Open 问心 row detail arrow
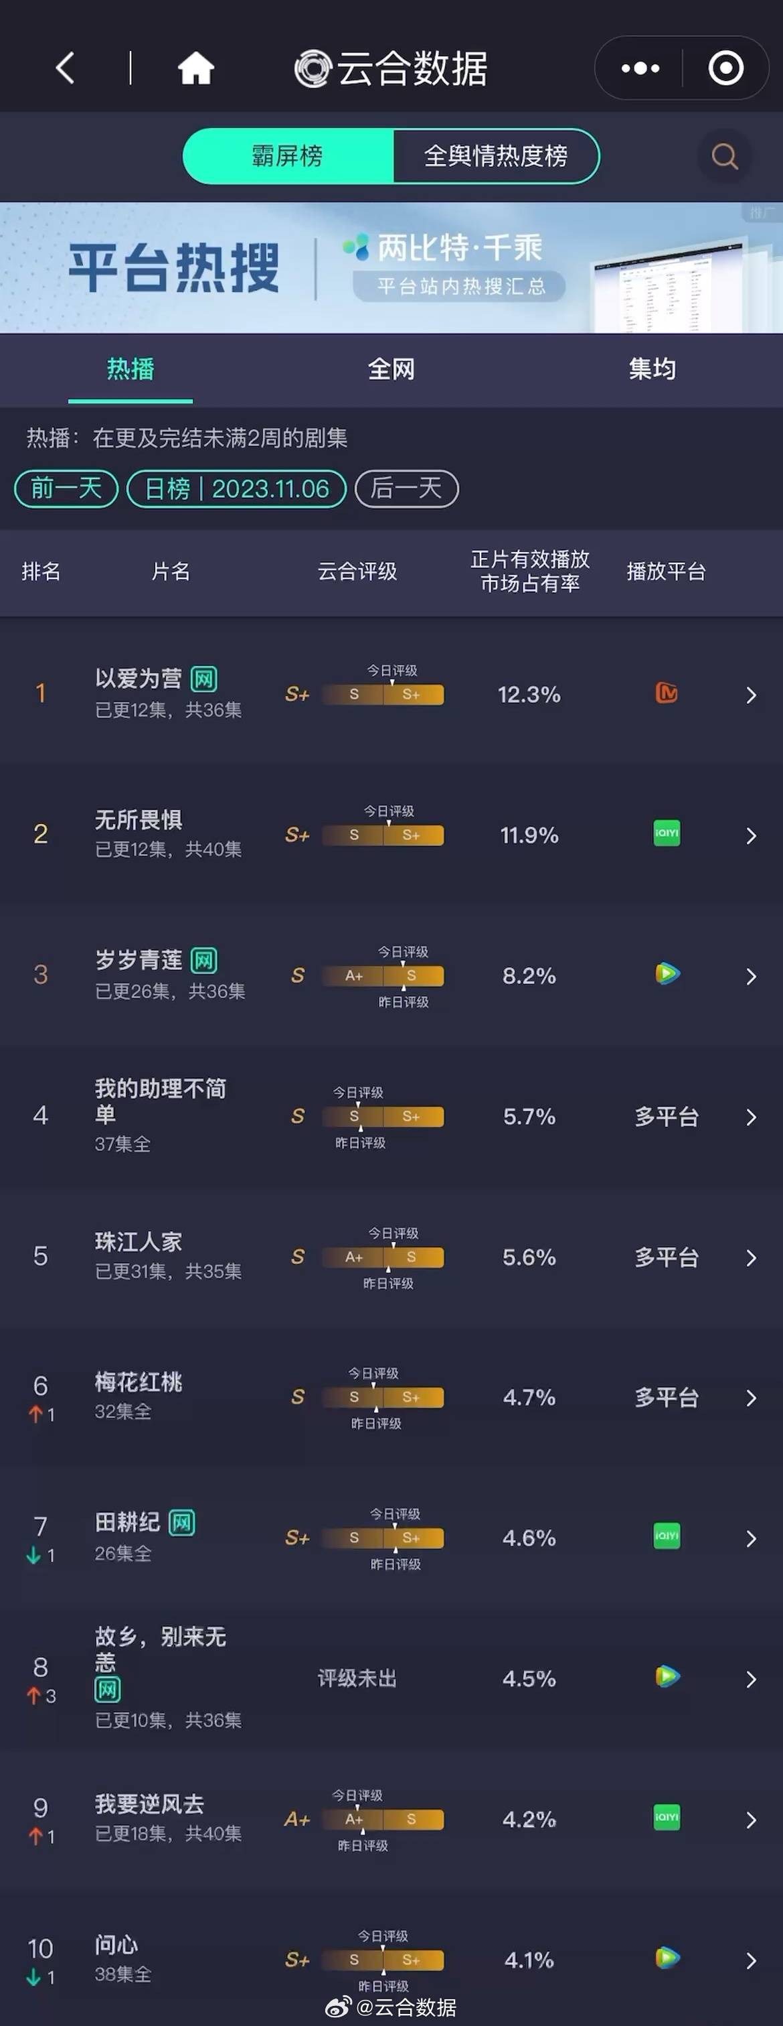The width and height of the screenshot is (783, 2026). [751, 1961]
